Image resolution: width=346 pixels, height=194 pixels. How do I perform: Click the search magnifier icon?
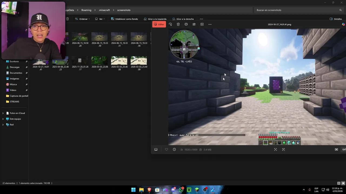point(341,10)
